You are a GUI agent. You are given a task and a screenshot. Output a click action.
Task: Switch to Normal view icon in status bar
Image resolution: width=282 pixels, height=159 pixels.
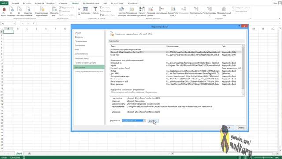coord(240,158)
